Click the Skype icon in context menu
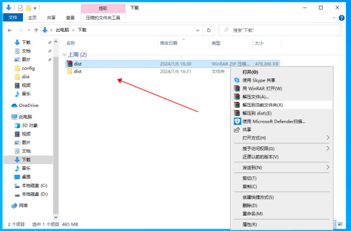Image resolution: width=351 pixels, height=231 pixels. point(237,80)
